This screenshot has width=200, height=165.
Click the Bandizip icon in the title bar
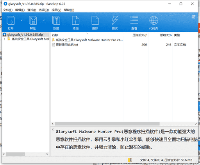[5, 4]
